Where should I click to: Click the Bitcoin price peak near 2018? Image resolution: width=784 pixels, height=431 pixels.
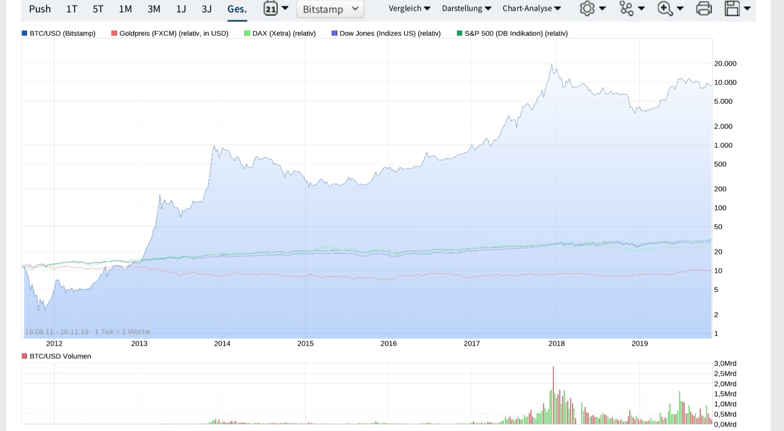552,66
